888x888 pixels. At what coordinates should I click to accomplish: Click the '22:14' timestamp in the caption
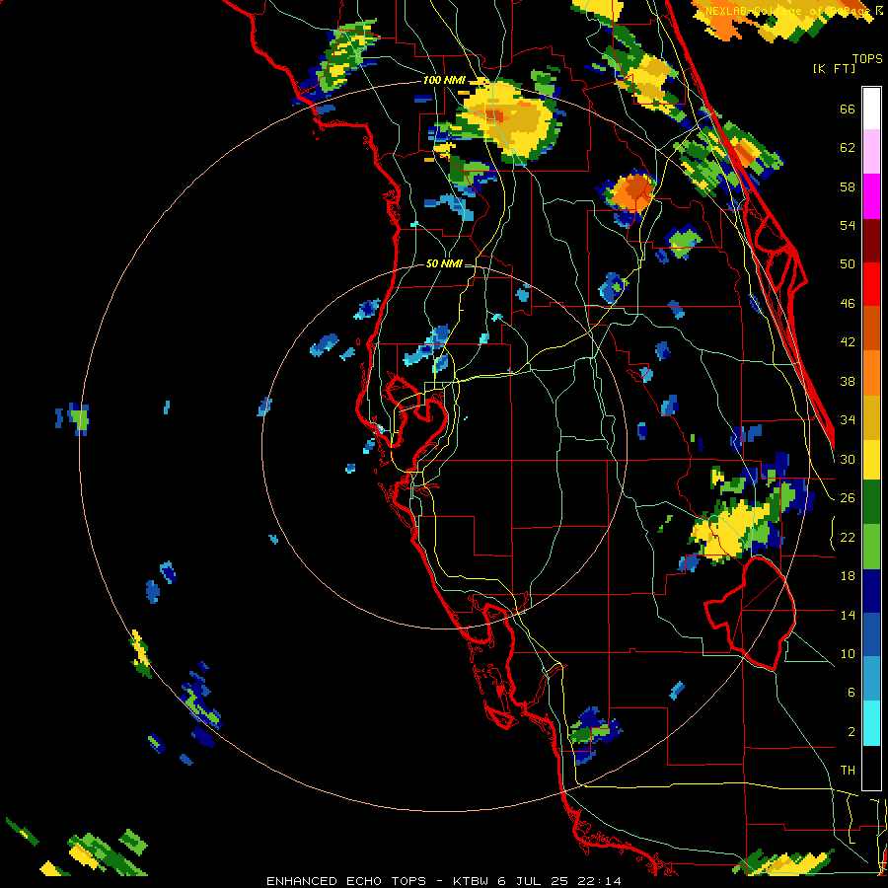click(601, 881)
